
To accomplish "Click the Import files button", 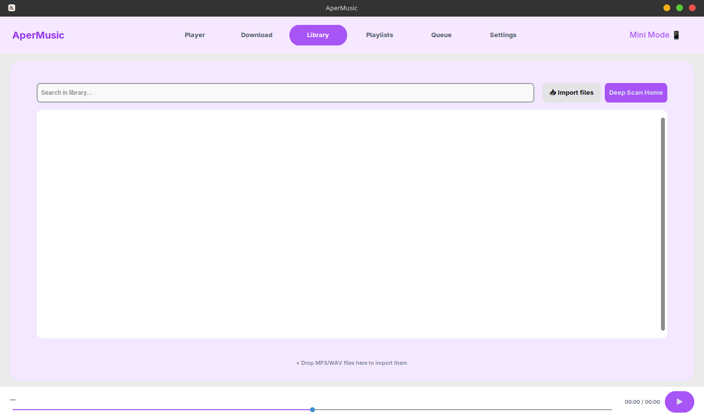I will click(572, 93).
